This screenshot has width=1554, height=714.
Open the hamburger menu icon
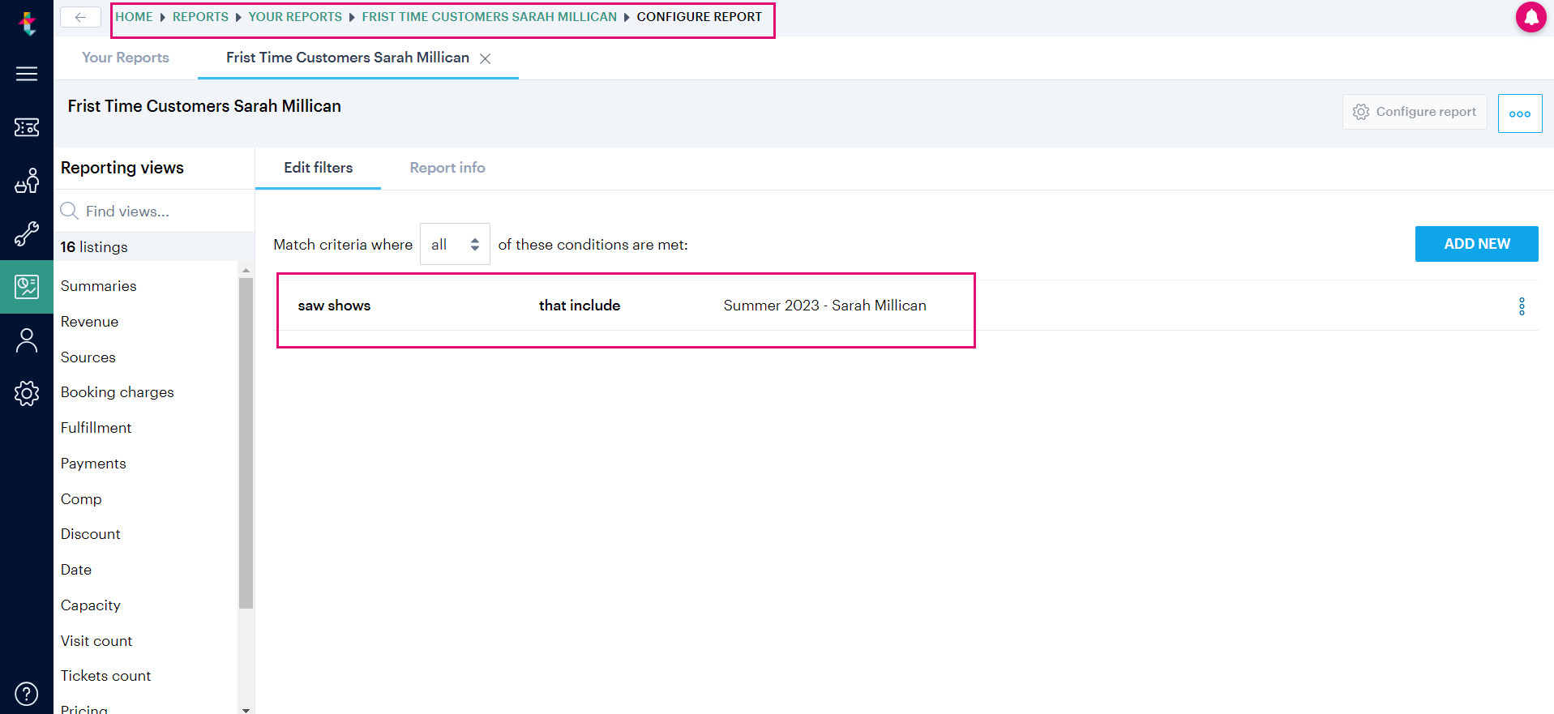tap(27, 74)
